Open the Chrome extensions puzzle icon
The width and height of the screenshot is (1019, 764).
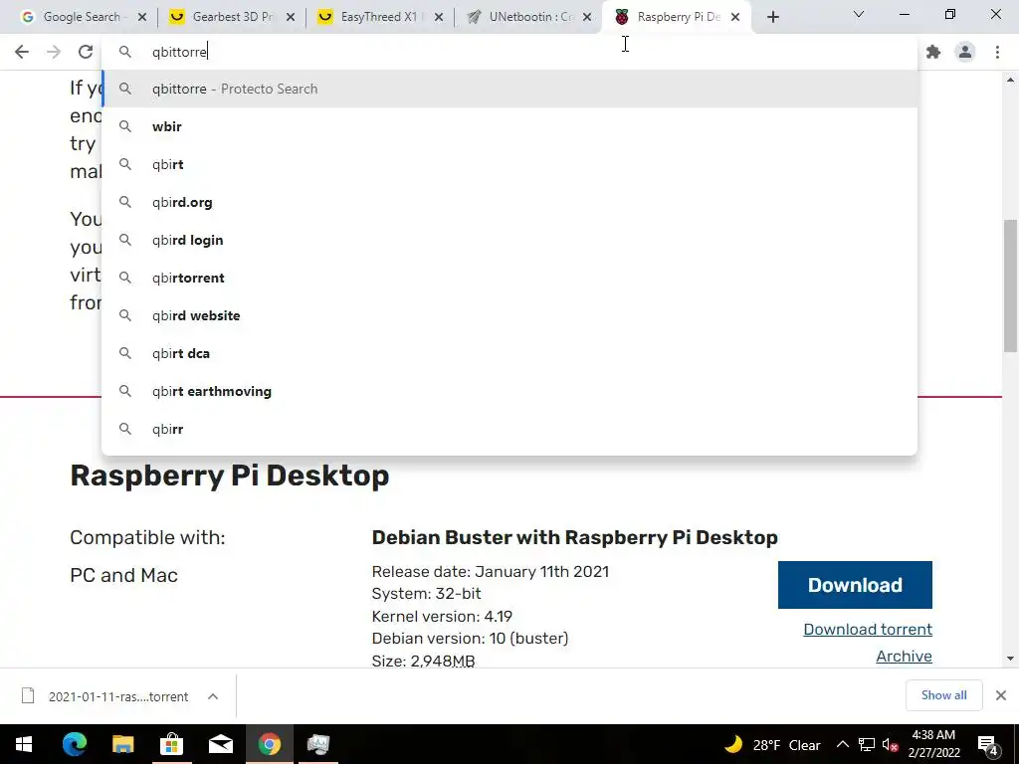(x=933, y=52)
